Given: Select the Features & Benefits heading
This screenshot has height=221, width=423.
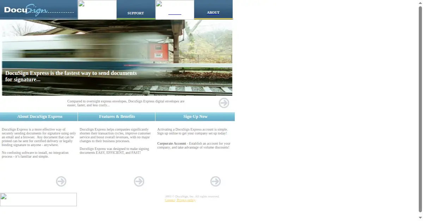Looking at the screenshot, I should coord(117,116).
